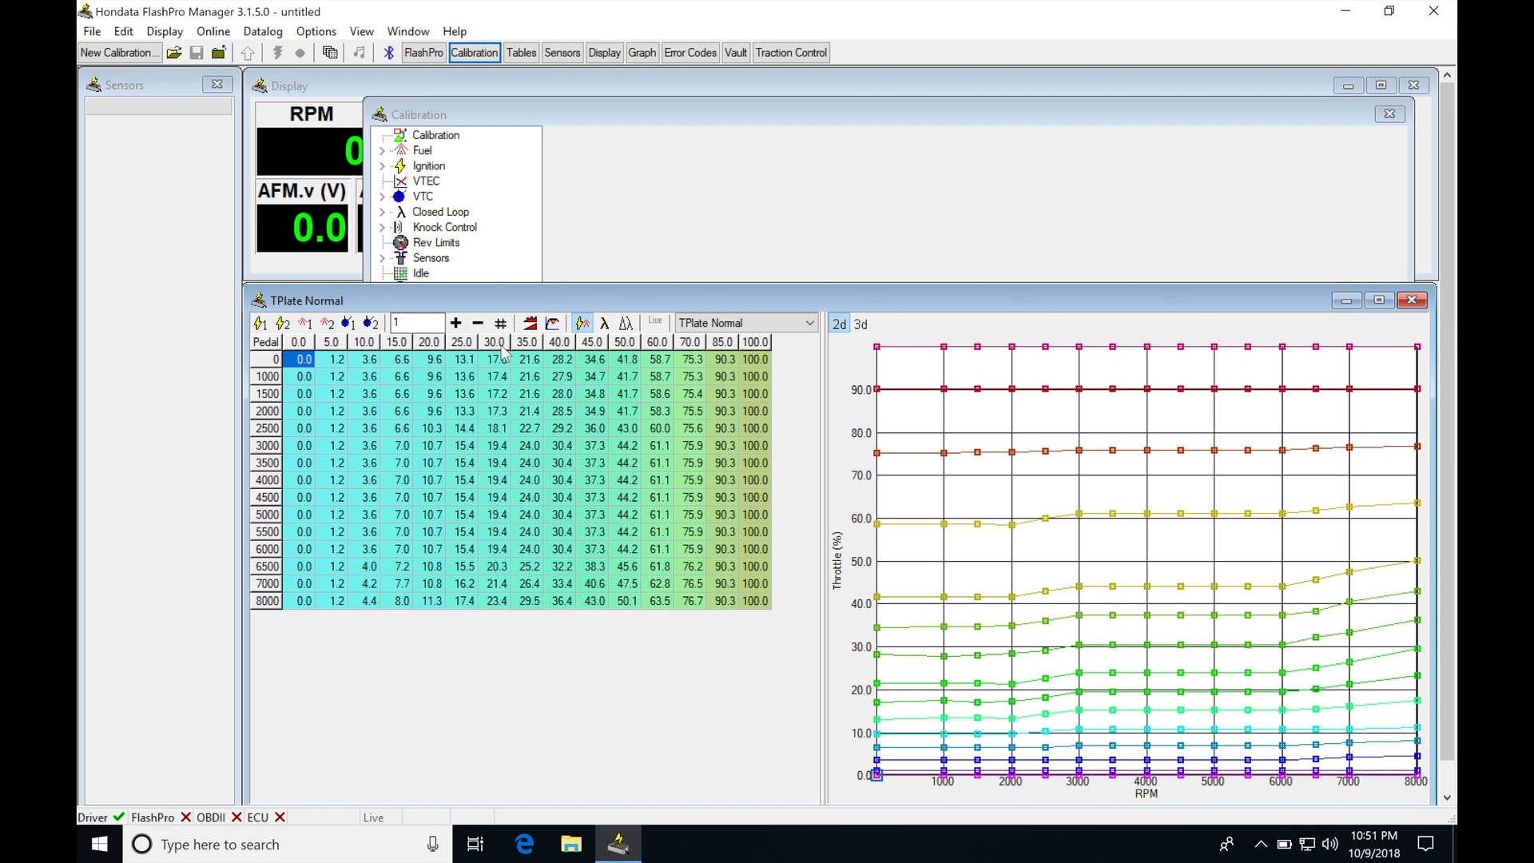Click the lightning bolt upload icon
1534x863 pixels.
coord(277,53)
